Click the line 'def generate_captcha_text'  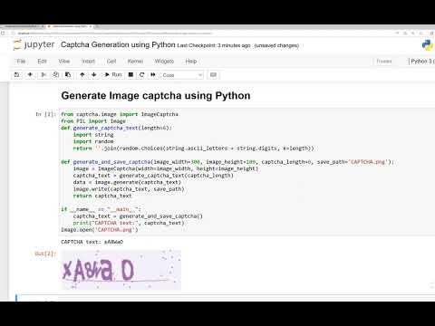click(116, 128)
